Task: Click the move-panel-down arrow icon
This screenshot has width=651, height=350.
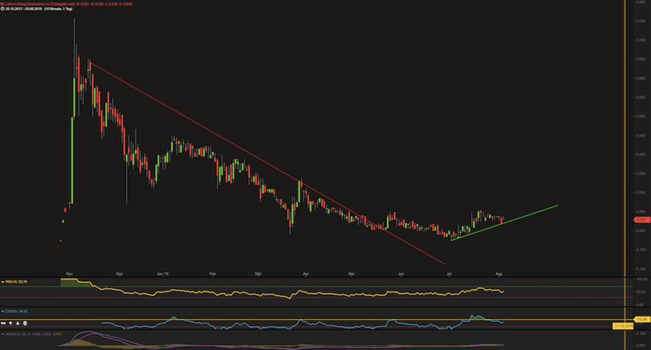Action: click(18, 323)
